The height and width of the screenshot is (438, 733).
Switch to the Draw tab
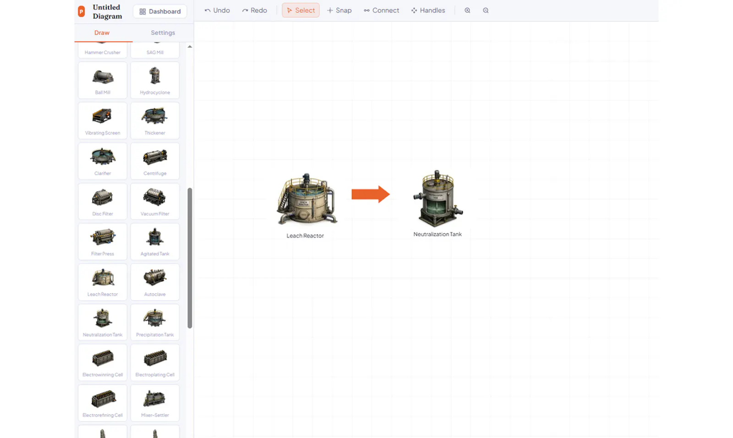[x=102, y=32]
